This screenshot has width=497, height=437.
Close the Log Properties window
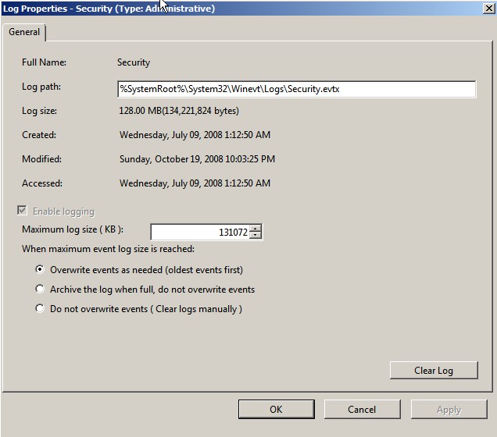coord(488,9)
